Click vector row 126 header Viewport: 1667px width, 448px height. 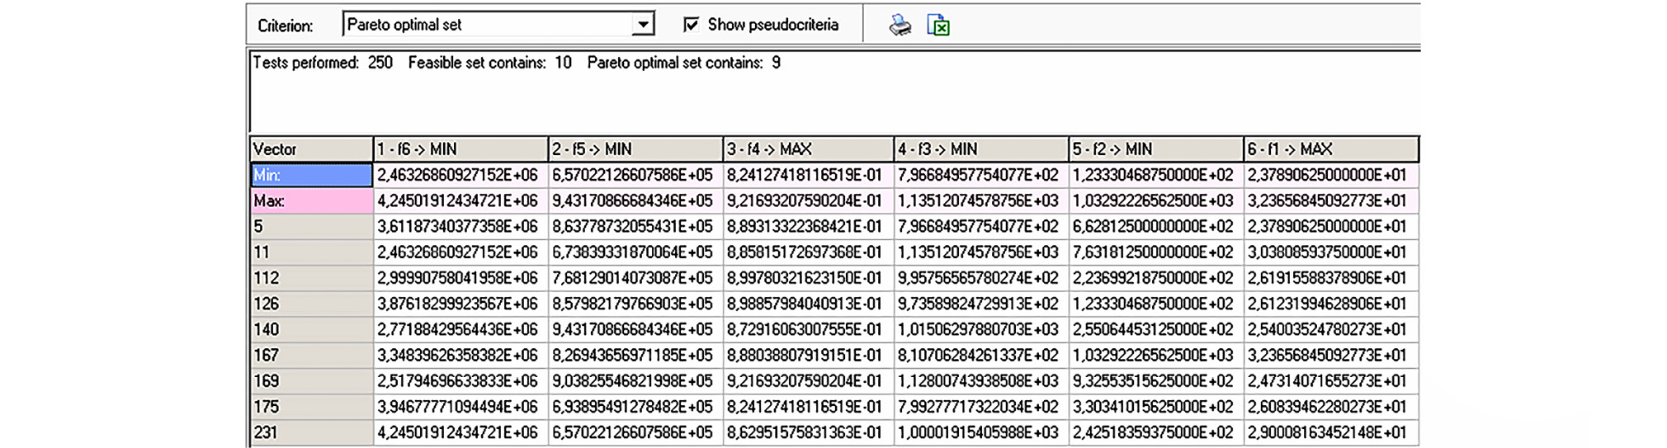pos(311,304)
